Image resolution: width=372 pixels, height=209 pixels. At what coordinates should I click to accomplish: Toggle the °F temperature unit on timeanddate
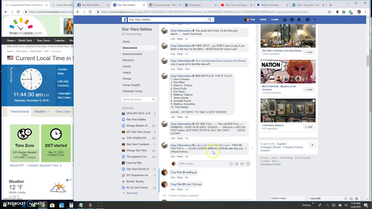point(69,180)
